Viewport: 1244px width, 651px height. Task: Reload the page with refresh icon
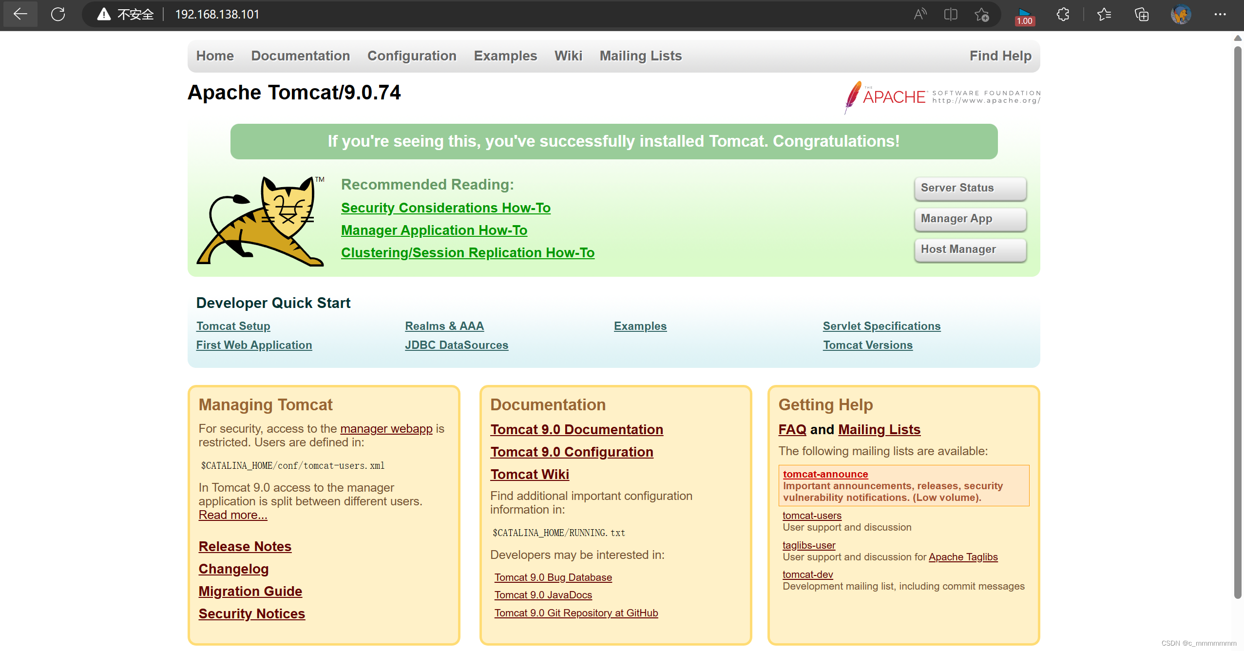58,14
